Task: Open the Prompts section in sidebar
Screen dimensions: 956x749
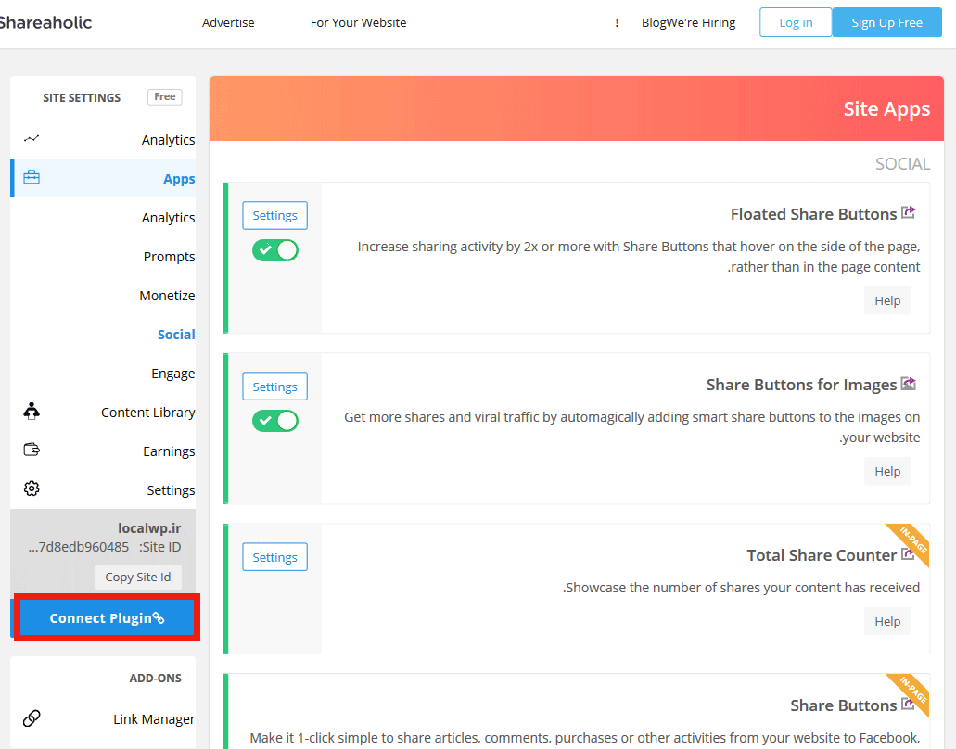Action: pyautogui.click(x=169, y=257)
